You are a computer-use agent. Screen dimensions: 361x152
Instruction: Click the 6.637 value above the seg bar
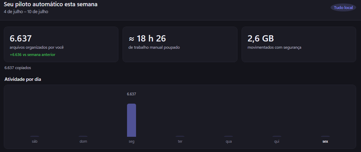(x=132, y=94)
